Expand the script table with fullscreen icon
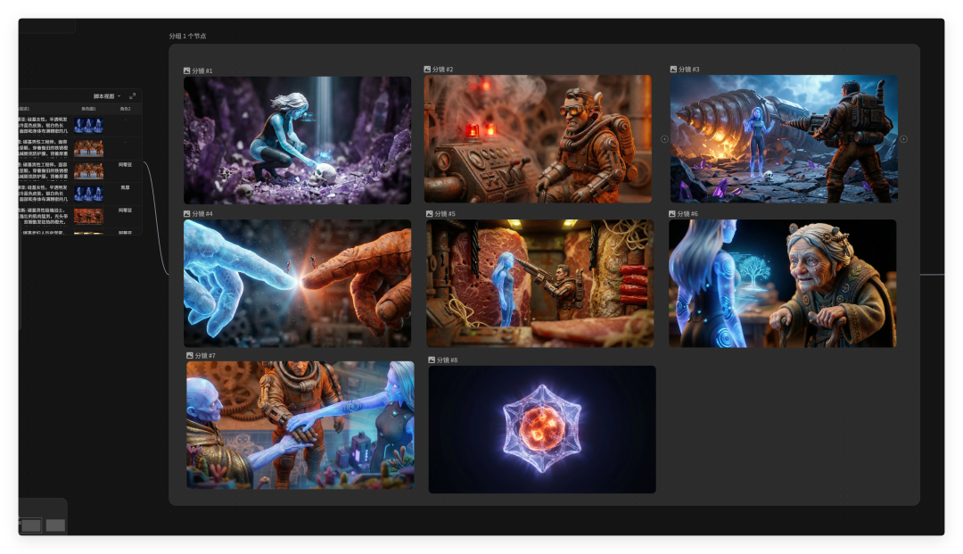This screenshot has height=554, width=963. click(132, 96)
